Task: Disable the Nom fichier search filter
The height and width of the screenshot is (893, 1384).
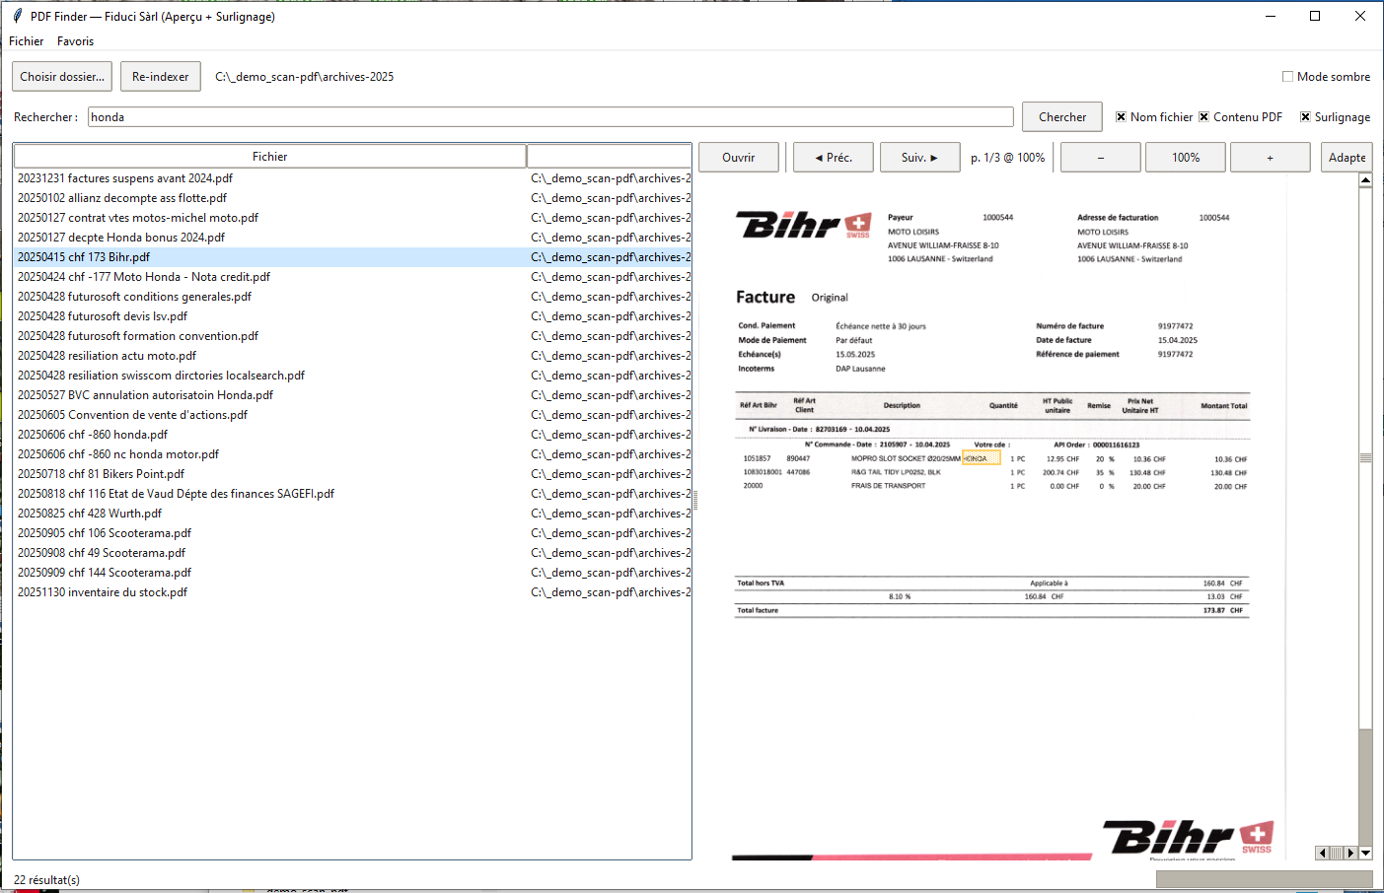Action: coord(1120,116)
